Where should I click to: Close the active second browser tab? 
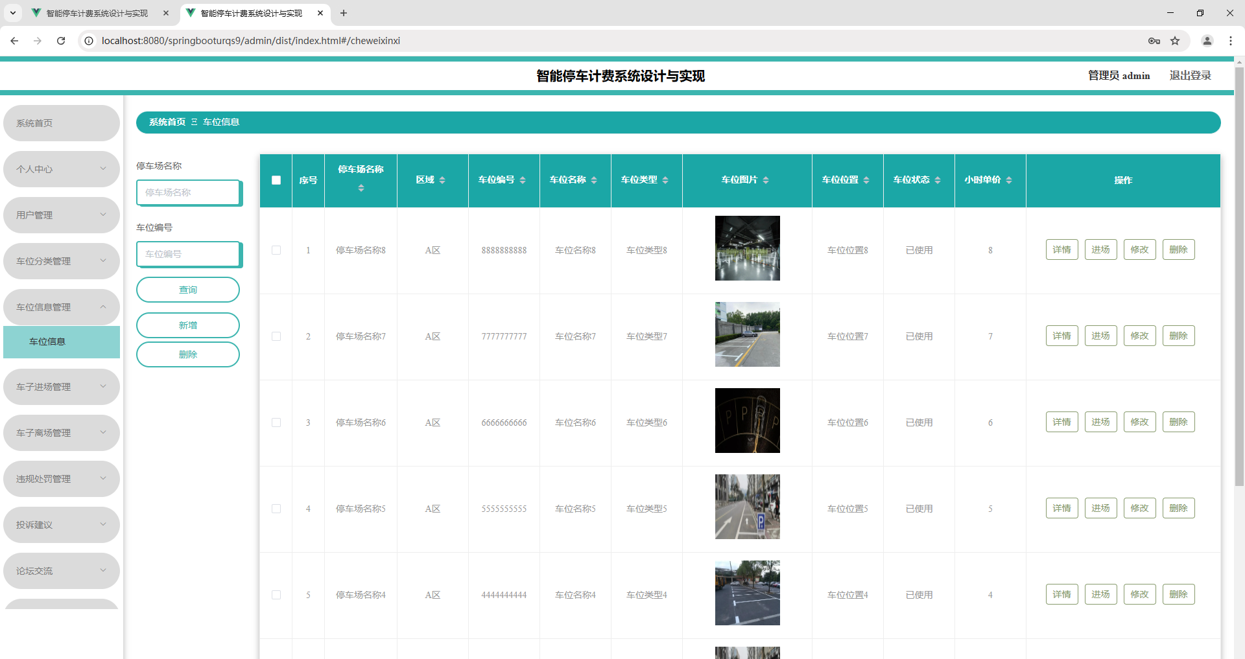click(320, 13)
